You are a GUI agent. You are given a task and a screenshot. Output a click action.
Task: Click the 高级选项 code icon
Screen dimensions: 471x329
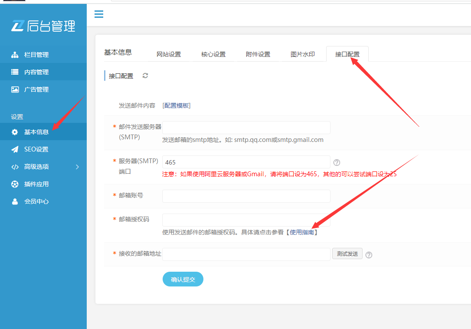coord(15,167)
